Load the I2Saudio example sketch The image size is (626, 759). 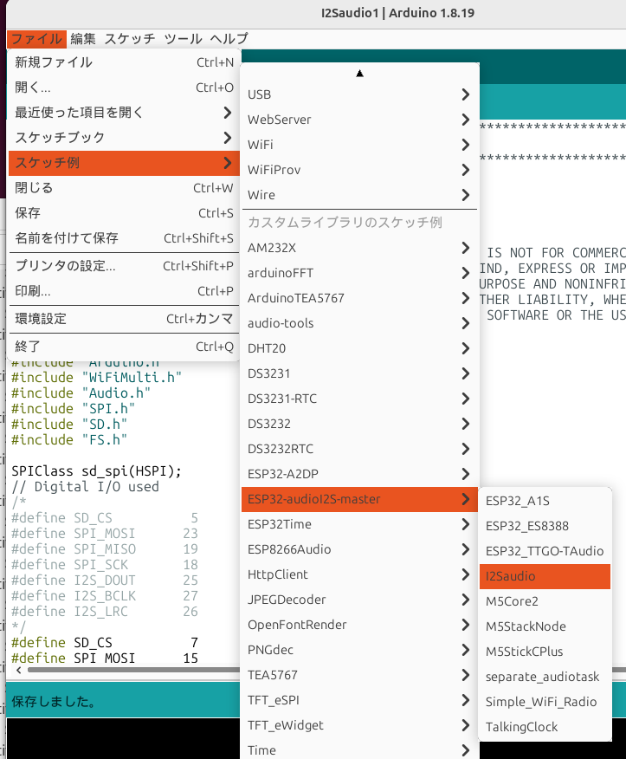tap(545, 577)
